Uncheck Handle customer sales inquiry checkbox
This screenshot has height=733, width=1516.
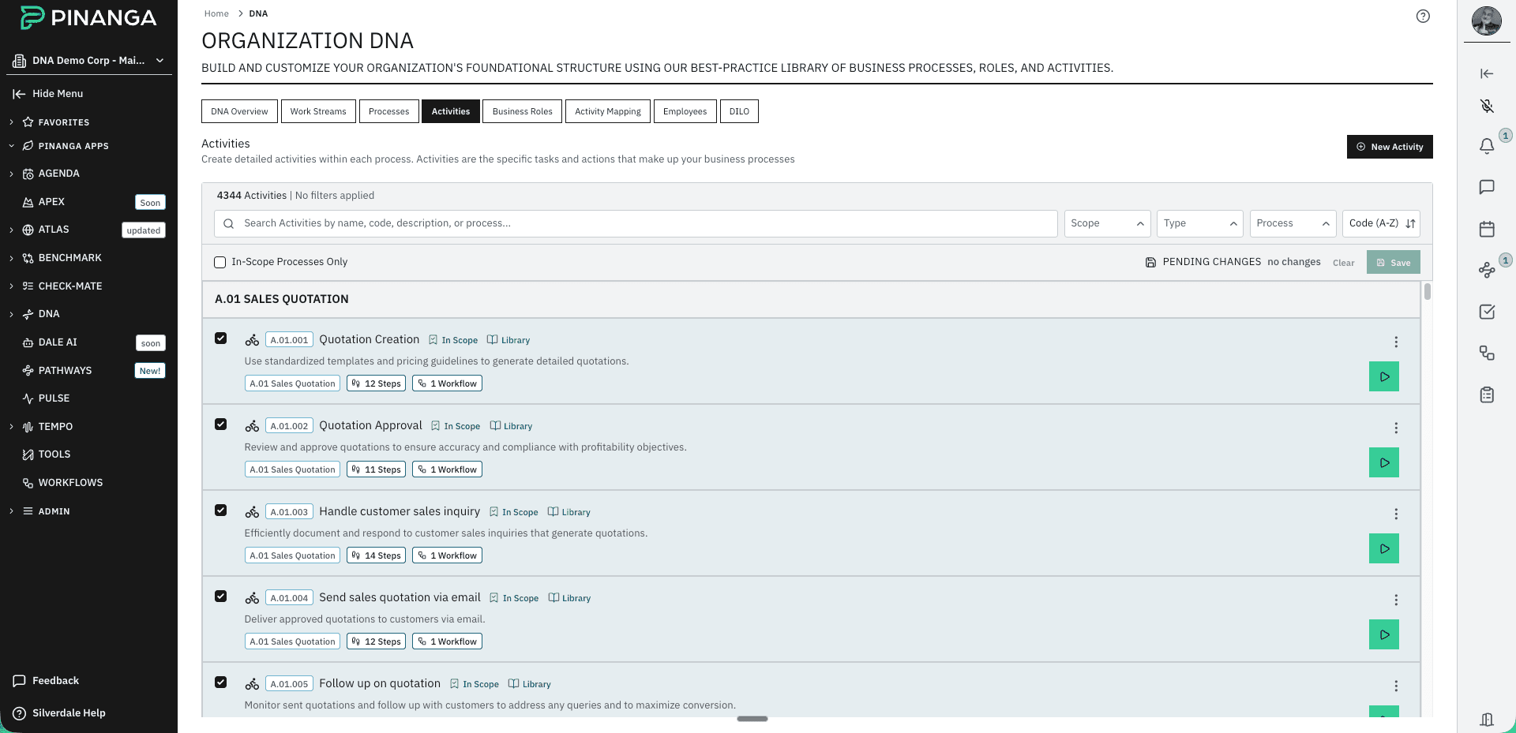pos(221,510)
